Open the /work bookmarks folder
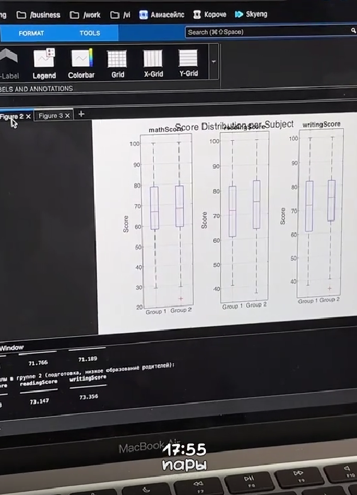The height and width of the screenshot is (495, 357). tap(84, 15)
